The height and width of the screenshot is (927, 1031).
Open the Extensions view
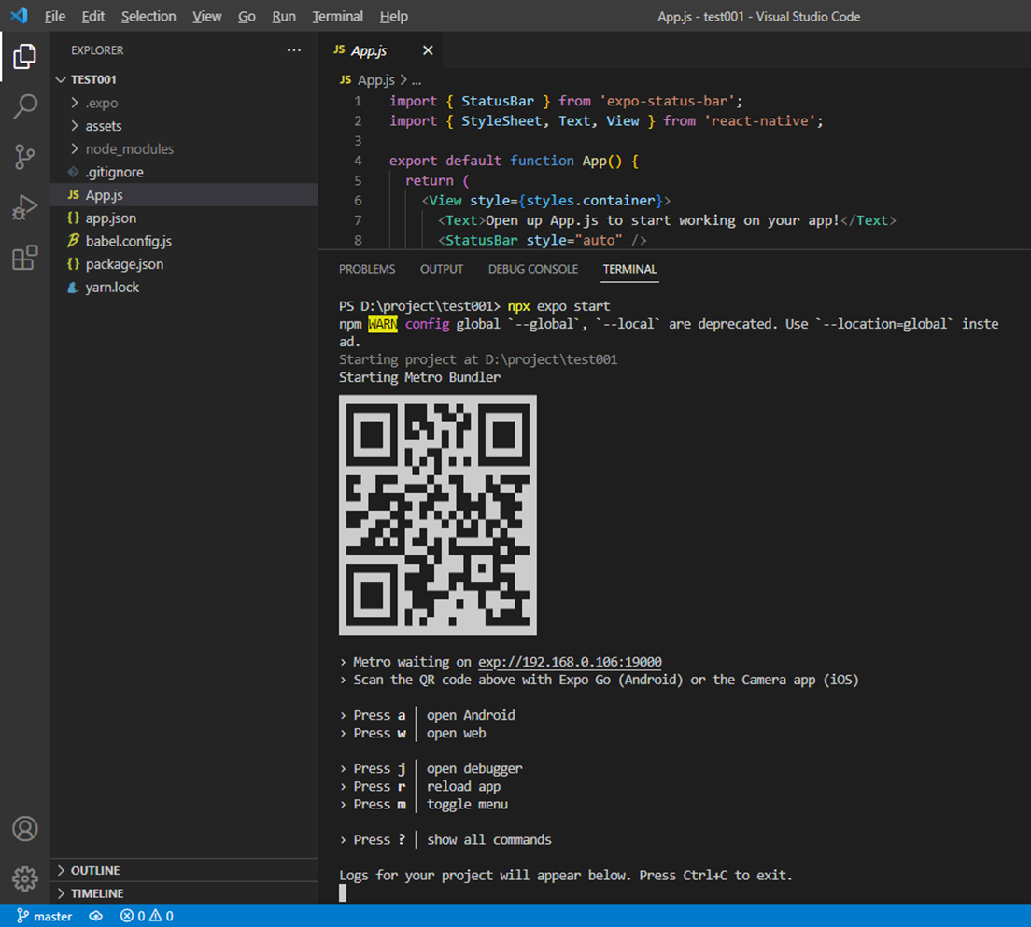25,257
